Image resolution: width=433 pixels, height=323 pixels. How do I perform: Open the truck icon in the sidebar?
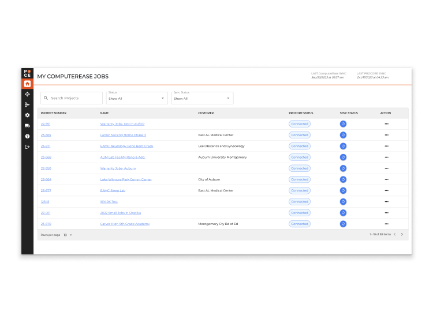(27, 126)
